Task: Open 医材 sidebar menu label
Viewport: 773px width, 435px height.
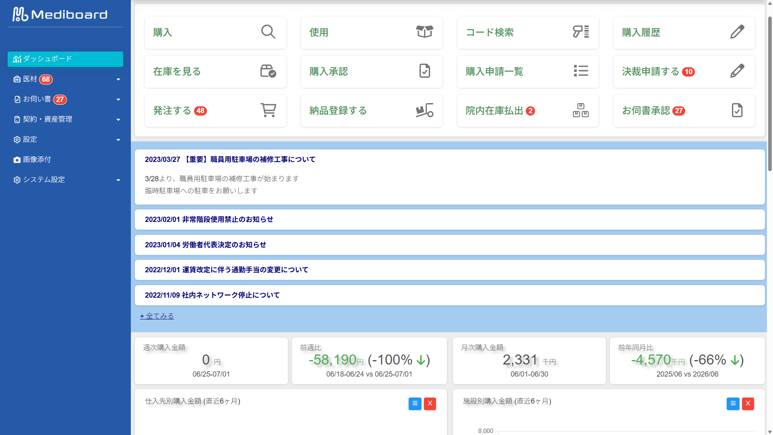Action: (x=30, y=79)
